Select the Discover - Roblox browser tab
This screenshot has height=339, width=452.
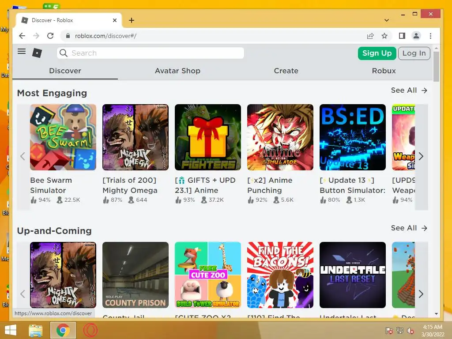[x=68, y=20]
